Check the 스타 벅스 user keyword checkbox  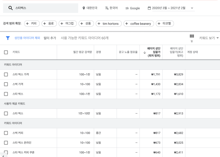(6, 114)
